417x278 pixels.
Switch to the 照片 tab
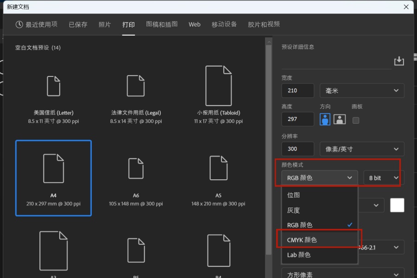(x=105, y=25)
